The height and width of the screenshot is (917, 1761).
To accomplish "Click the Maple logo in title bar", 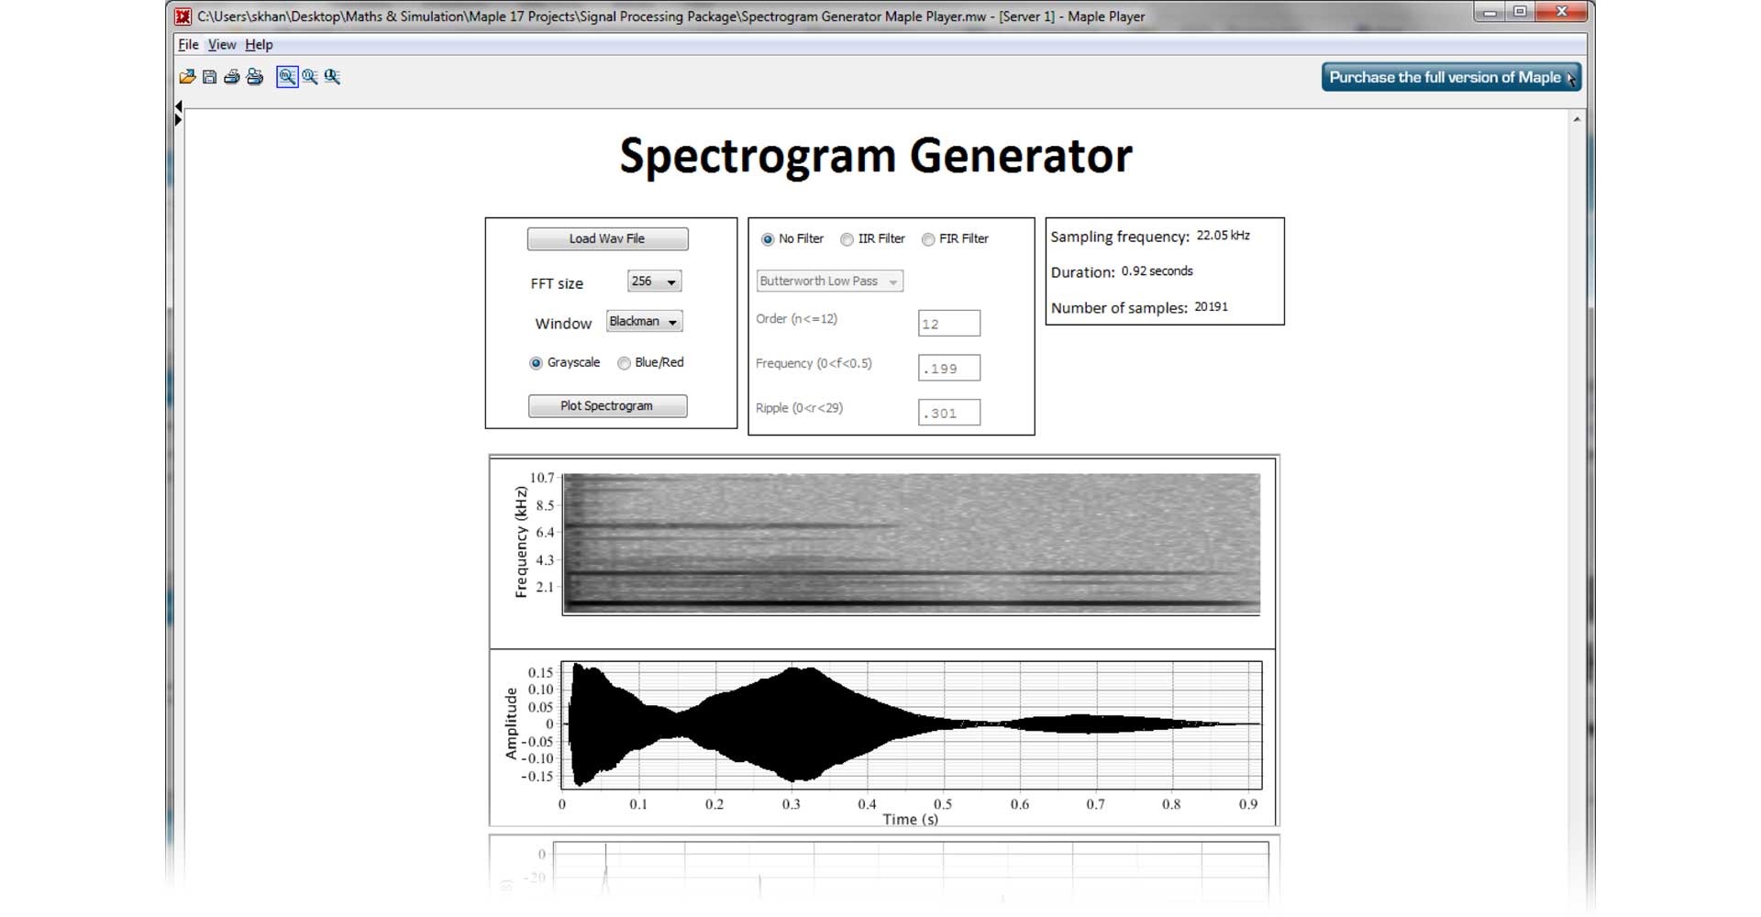I will pyautogui.click(x=183, y=16).
